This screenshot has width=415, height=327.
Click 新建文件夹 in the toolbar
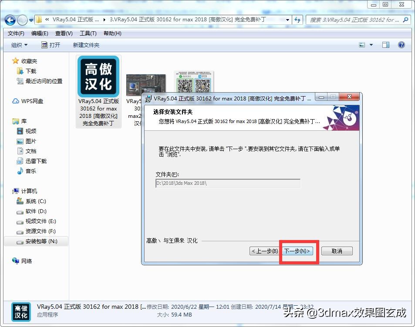point(86,45)
